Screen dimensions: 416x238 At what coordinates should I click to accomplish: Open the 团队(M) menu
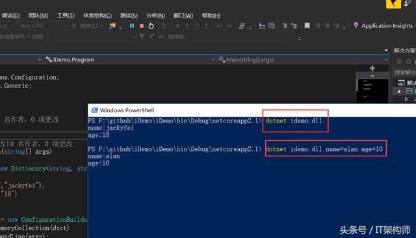[38, 16]
